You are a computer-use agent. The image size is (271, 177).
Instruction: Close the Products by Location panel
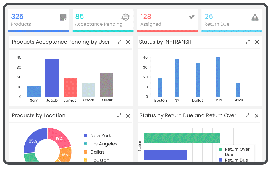[128, 116]
